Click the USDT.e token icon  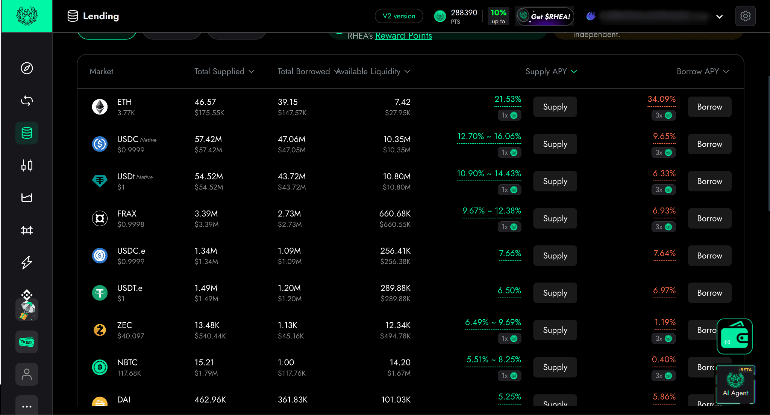coord(100,293)
